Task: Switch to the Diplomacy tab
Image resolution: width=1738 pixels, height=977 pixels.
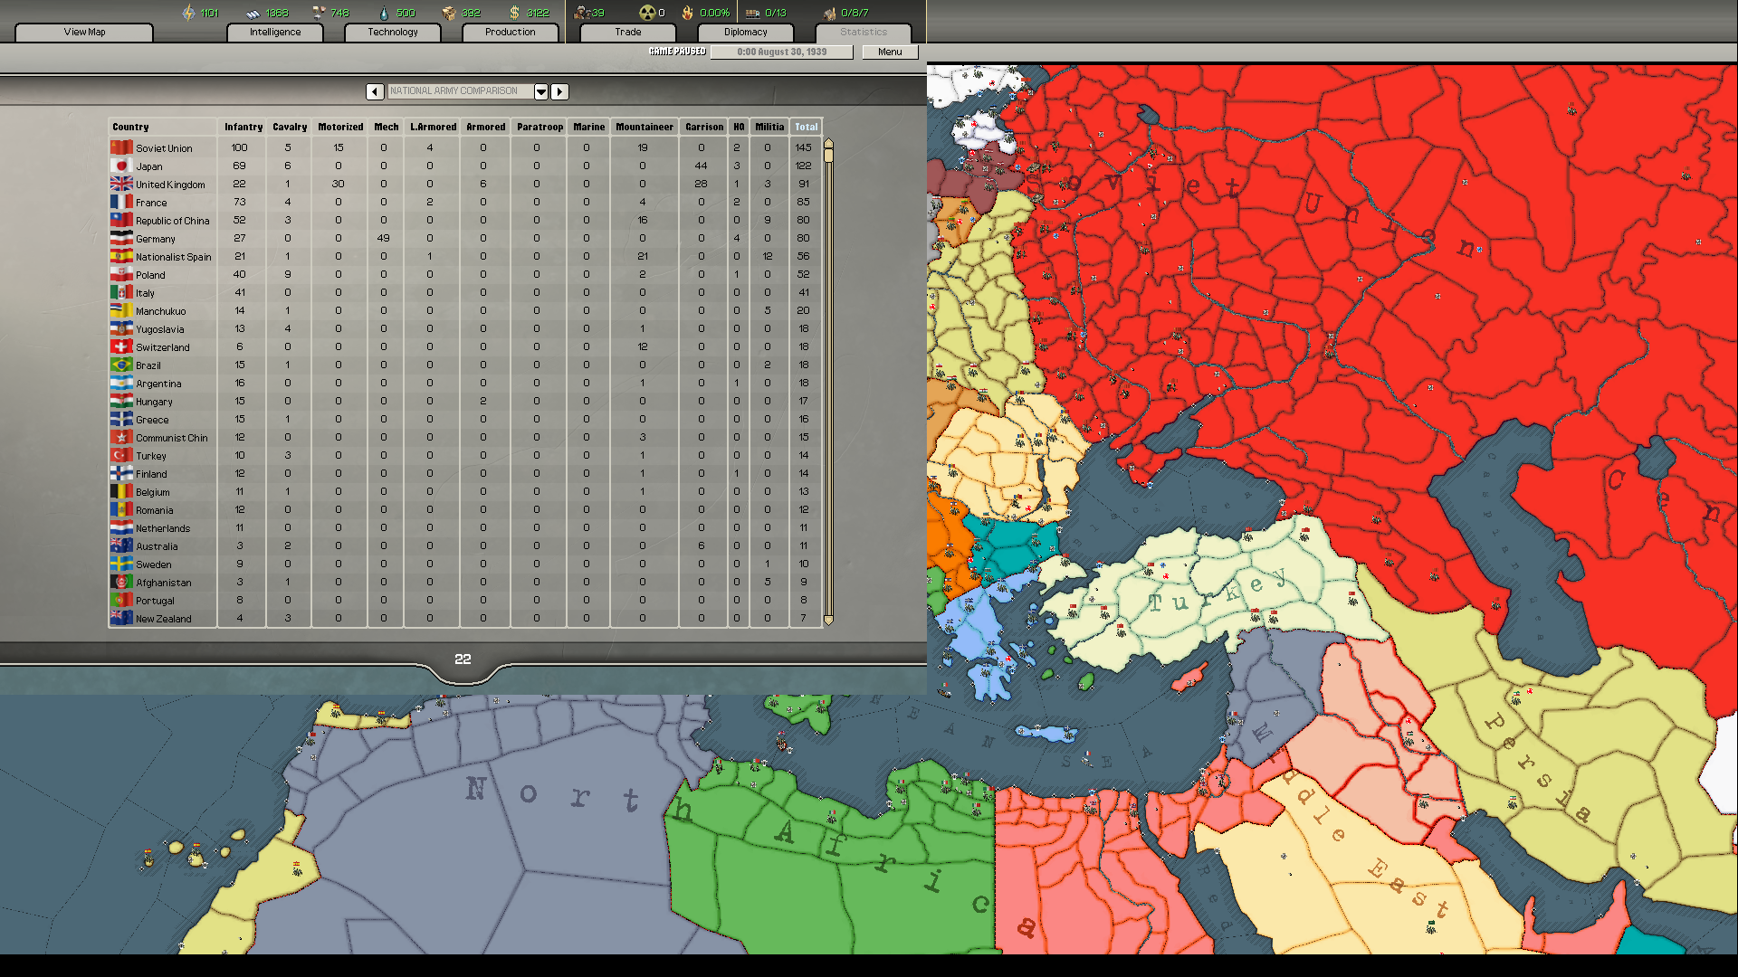Action: pyautogui.click(x=745, y=32)
